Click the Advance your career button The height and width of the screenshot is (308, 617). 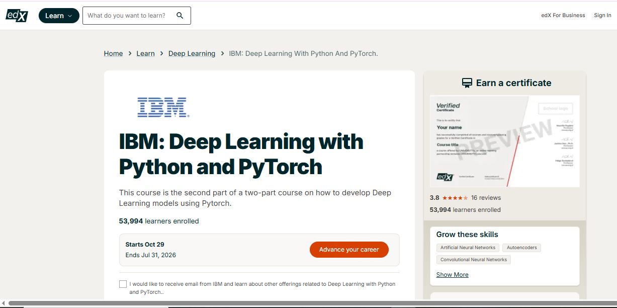[349, 249]
